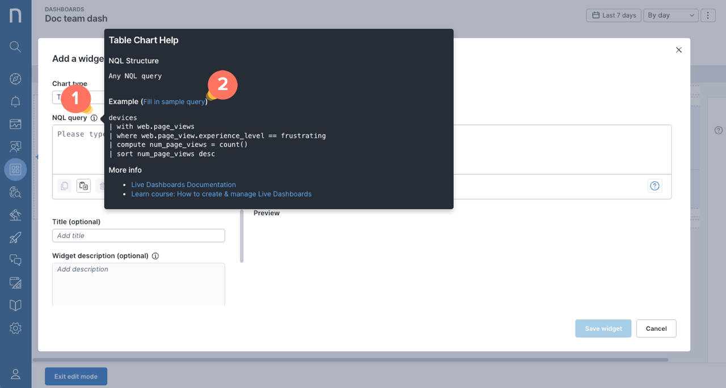Click the blue help icon in the query editor
The image size is (726, 388).
pyautogui.click(x=655, y=186)
